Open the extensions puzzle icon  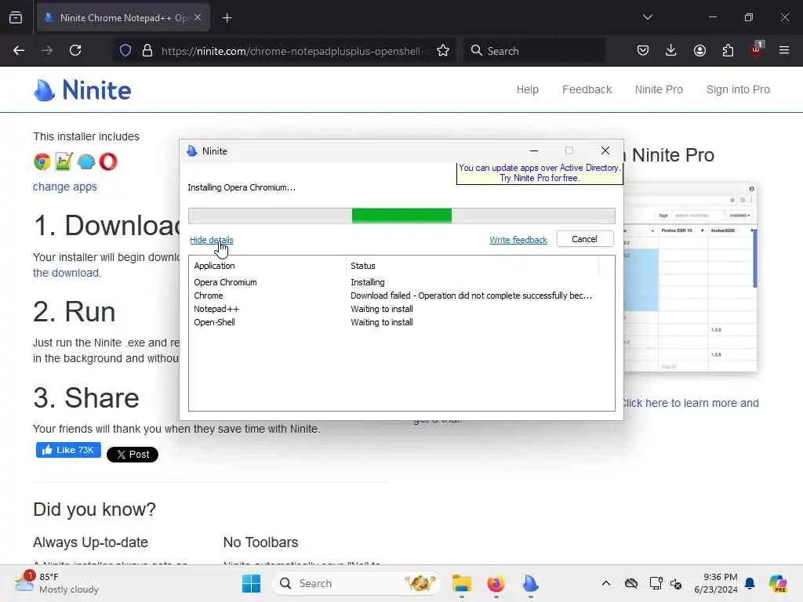[728, 50]
